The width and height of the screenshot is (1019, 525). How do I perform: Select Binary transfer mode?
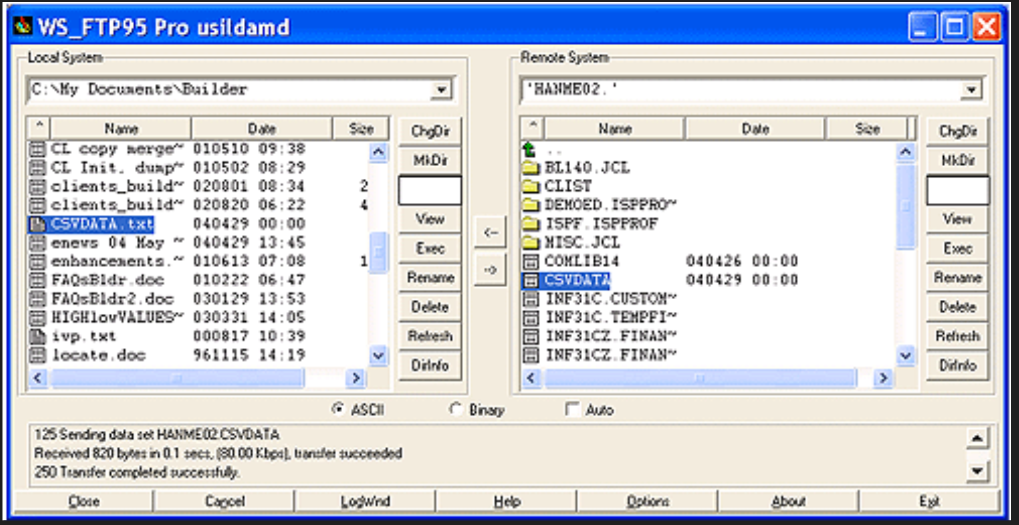(456, 409)
